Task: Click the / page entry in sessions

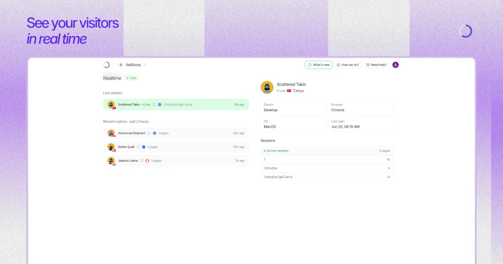Action: (x=327, y=159)
